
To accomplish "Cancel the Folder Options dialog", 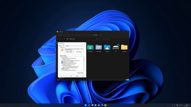I will [77, 76].
